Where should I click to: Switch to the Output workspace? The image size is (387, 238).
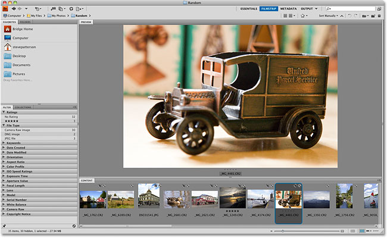307,9
